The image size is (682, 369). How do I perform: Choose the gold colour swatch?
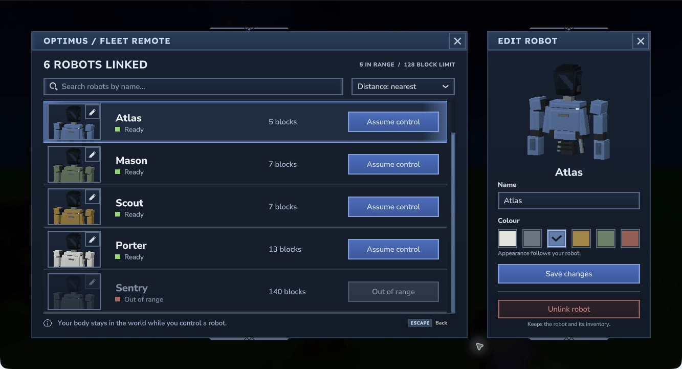tap(581, 238)
